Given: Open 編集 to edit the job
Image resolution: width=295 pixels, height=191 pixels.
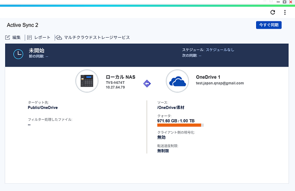Looking at the screenshot, I should click(x=13, y=38).
